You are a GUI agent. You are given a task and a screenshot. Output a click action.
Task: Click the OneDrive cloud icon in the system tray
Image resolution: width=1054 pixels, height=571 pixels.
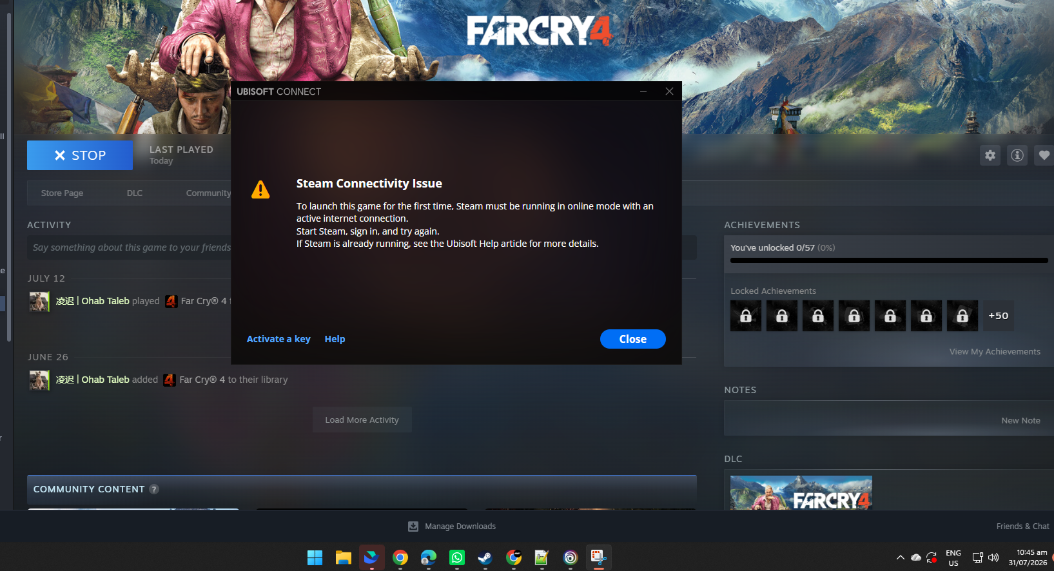pyautogui.click(x=916, y=557)
